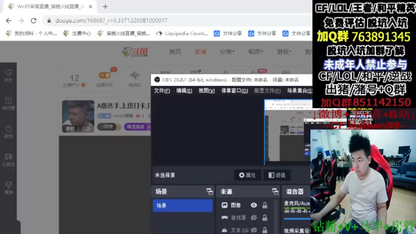Toggle the 直播开关 switch

[105, 75]
